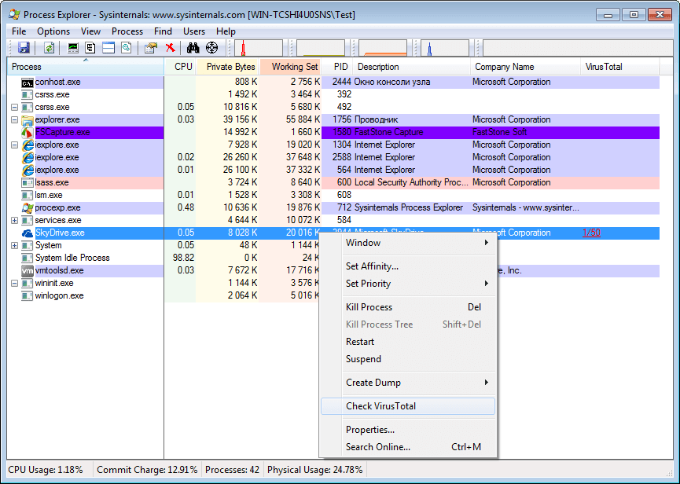
Task: Click the Save floppy disk toolbar icon
Action: pyautogui.click(x=24, y=48)
